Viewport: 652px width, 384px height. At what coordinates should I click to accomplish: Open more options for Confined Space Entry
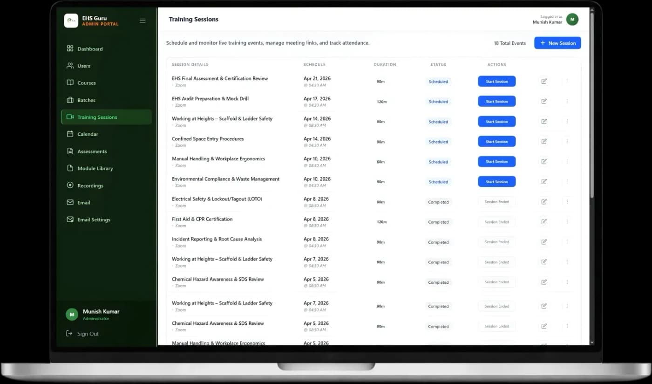pos(567,142)
